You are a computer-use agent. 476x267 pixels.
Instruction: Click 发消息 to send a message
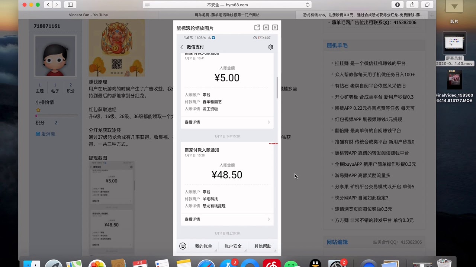point(45,134)
